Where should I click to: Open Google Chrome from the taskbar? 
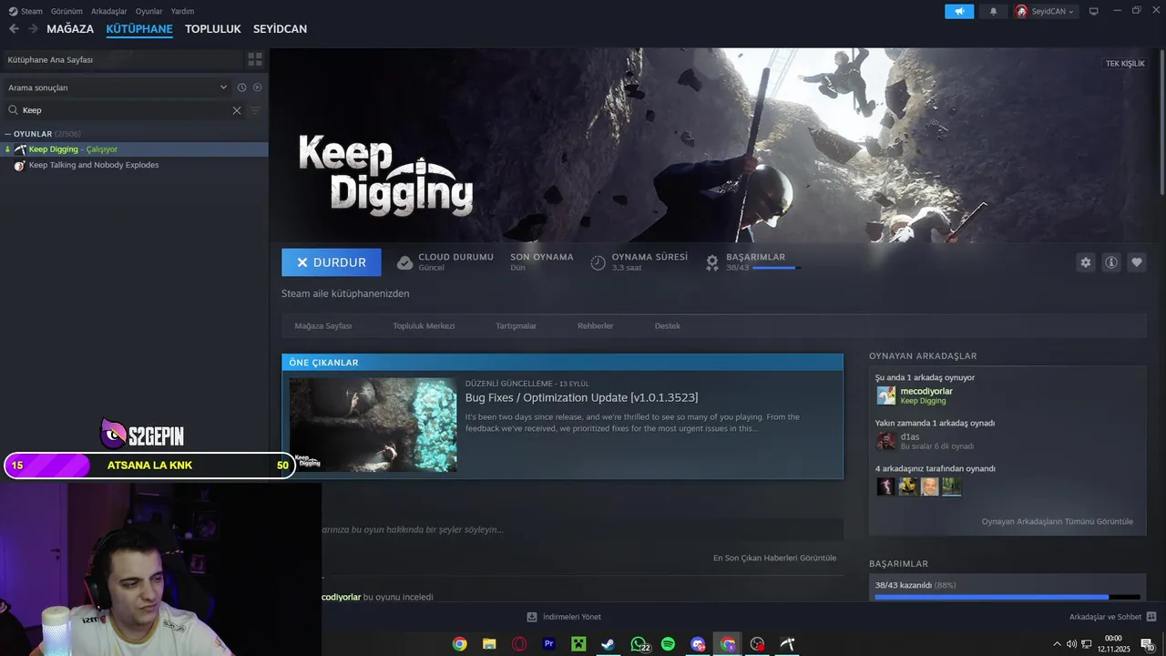tap(459, 644)
